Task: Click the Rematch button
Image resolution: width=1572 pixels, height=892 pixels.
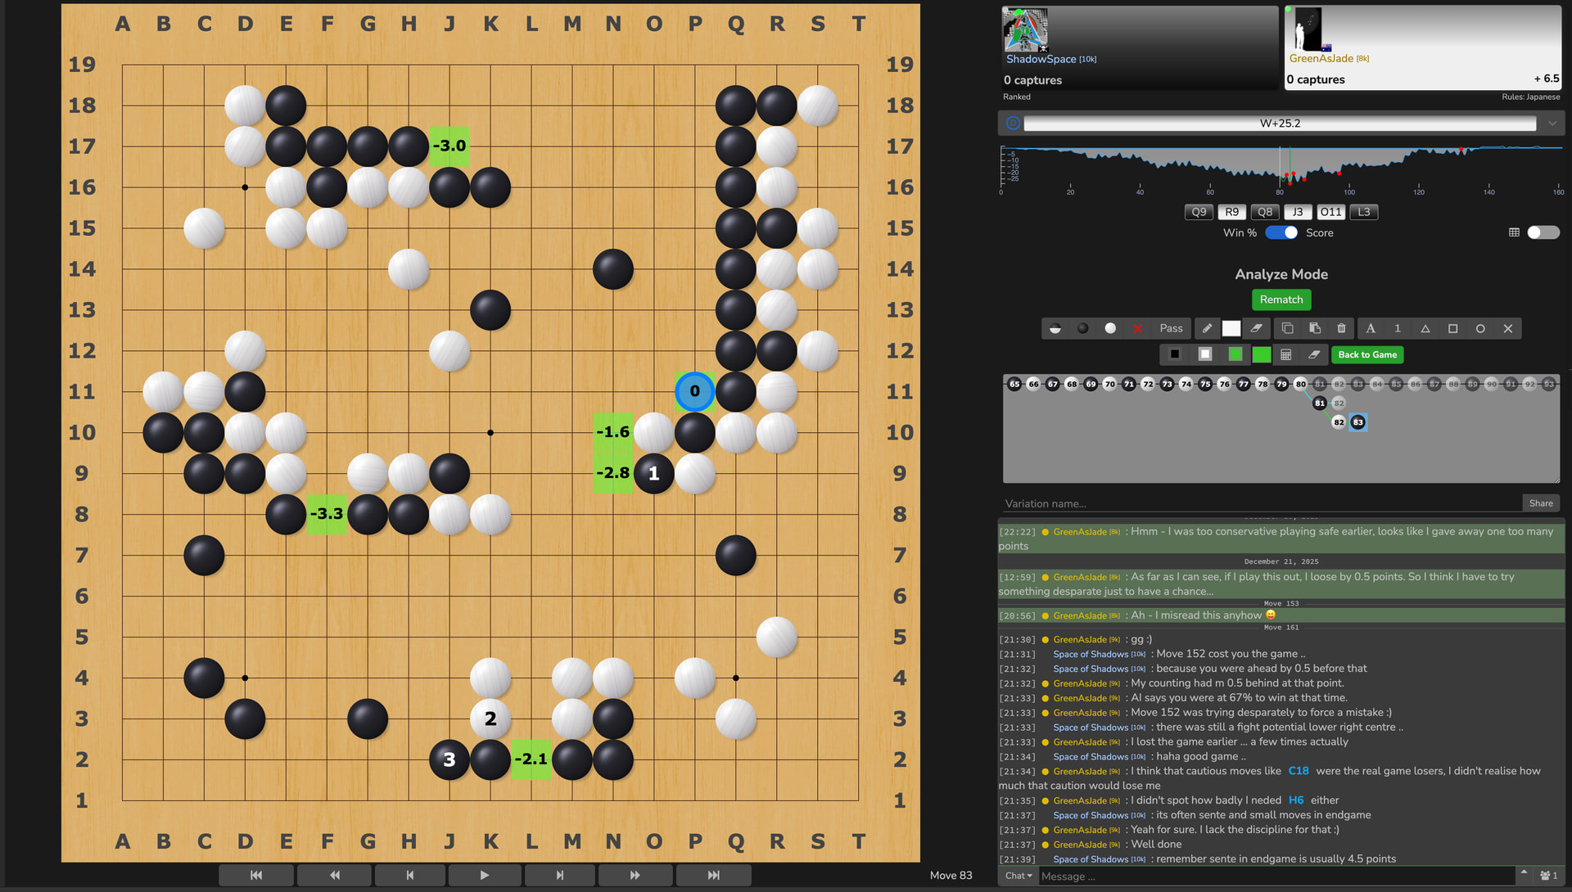Action: click(x=1281, y=300)
